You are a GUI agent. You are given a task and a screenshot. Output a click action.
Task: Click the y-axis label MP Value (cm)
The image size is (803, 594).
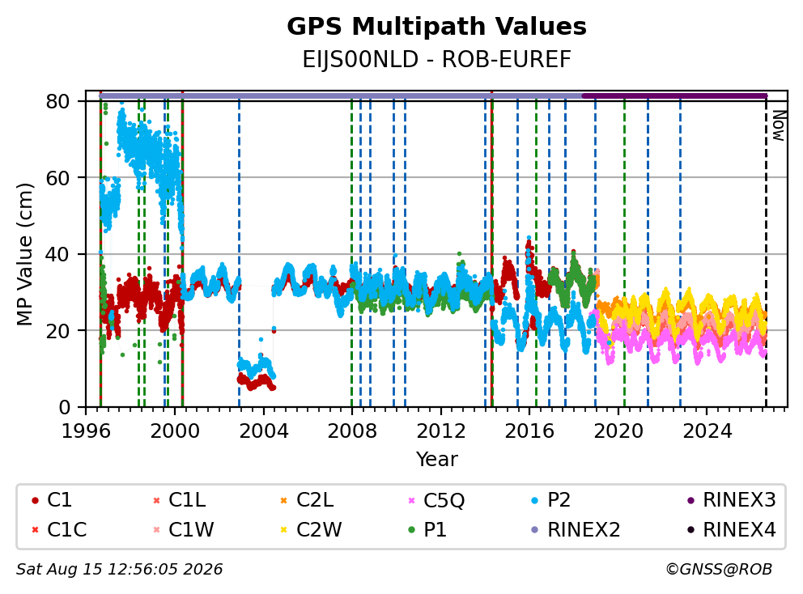(x=24, y=254)
